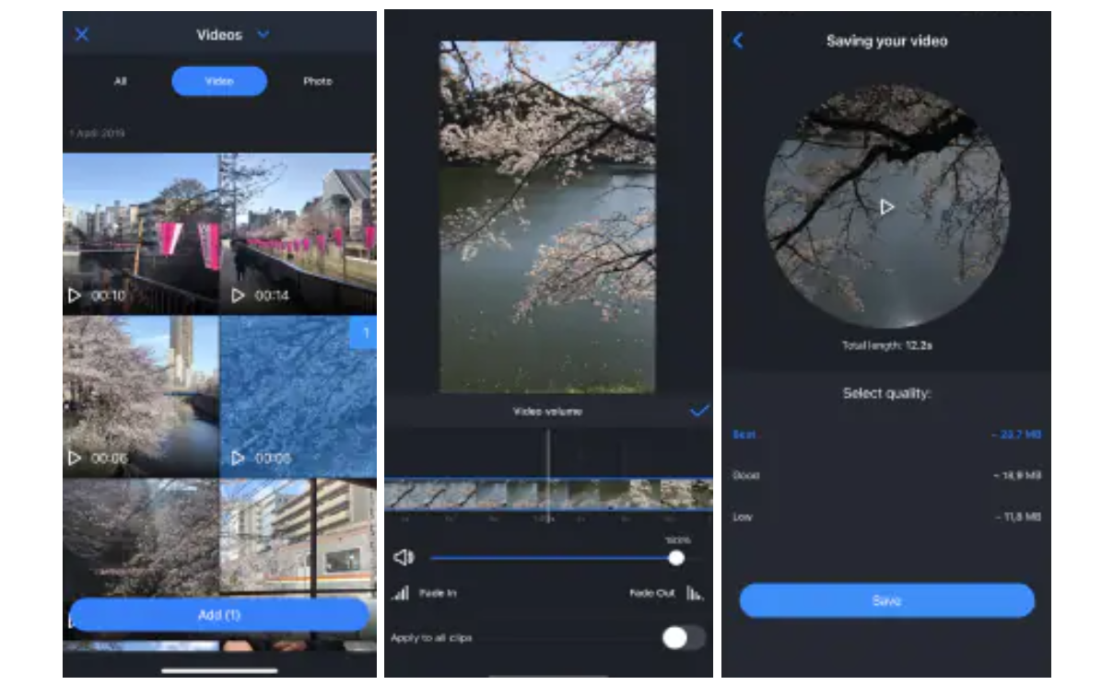Tap the selection badge numbered 1
This screenshot has width=1113, height=685.
(365, 332)
